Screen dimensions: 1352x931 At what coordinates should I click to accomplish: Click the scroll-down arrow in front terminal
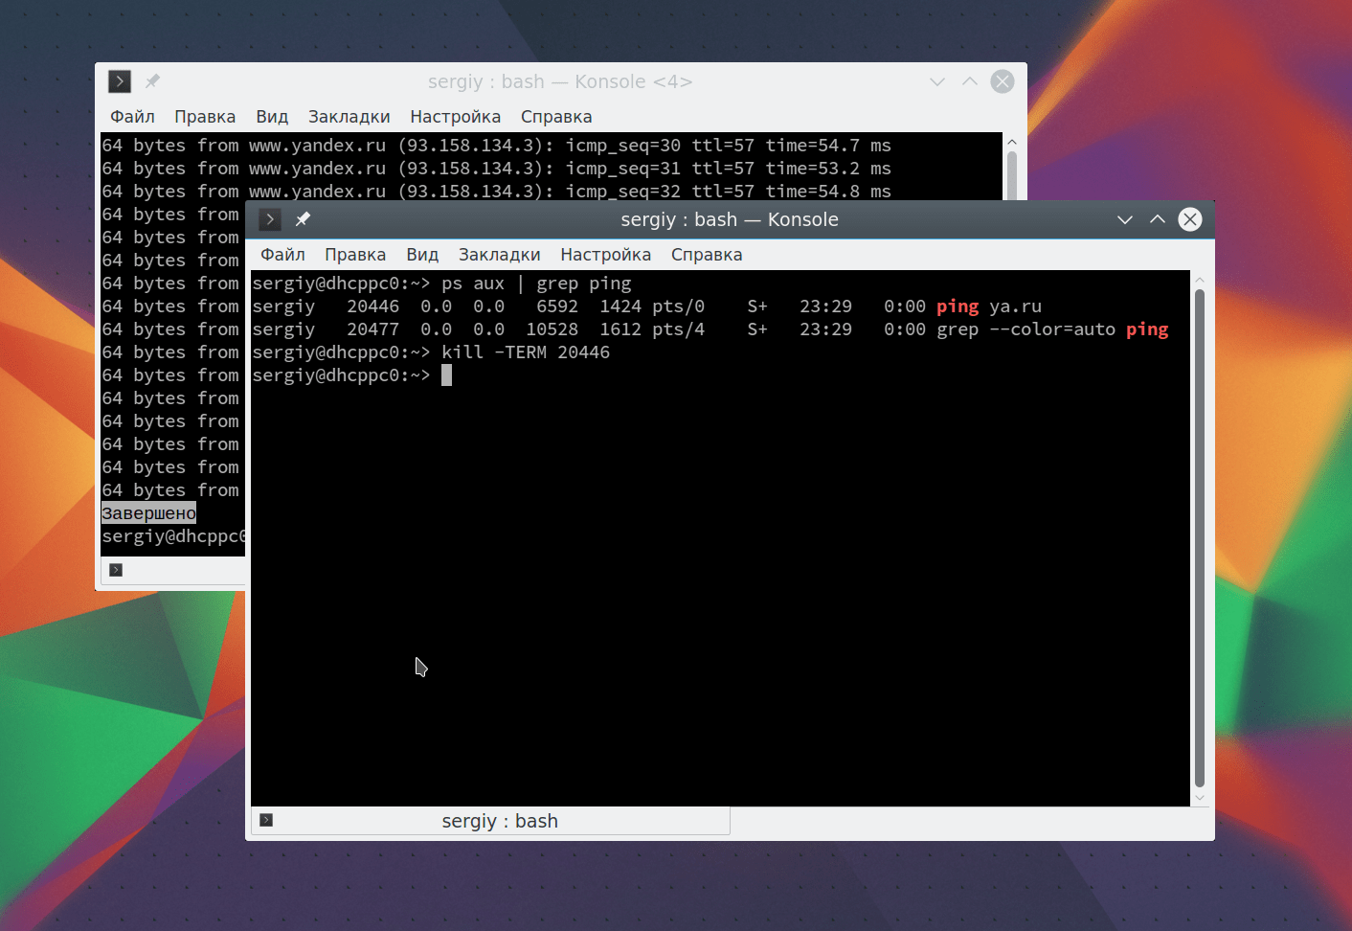point(1200,798)
